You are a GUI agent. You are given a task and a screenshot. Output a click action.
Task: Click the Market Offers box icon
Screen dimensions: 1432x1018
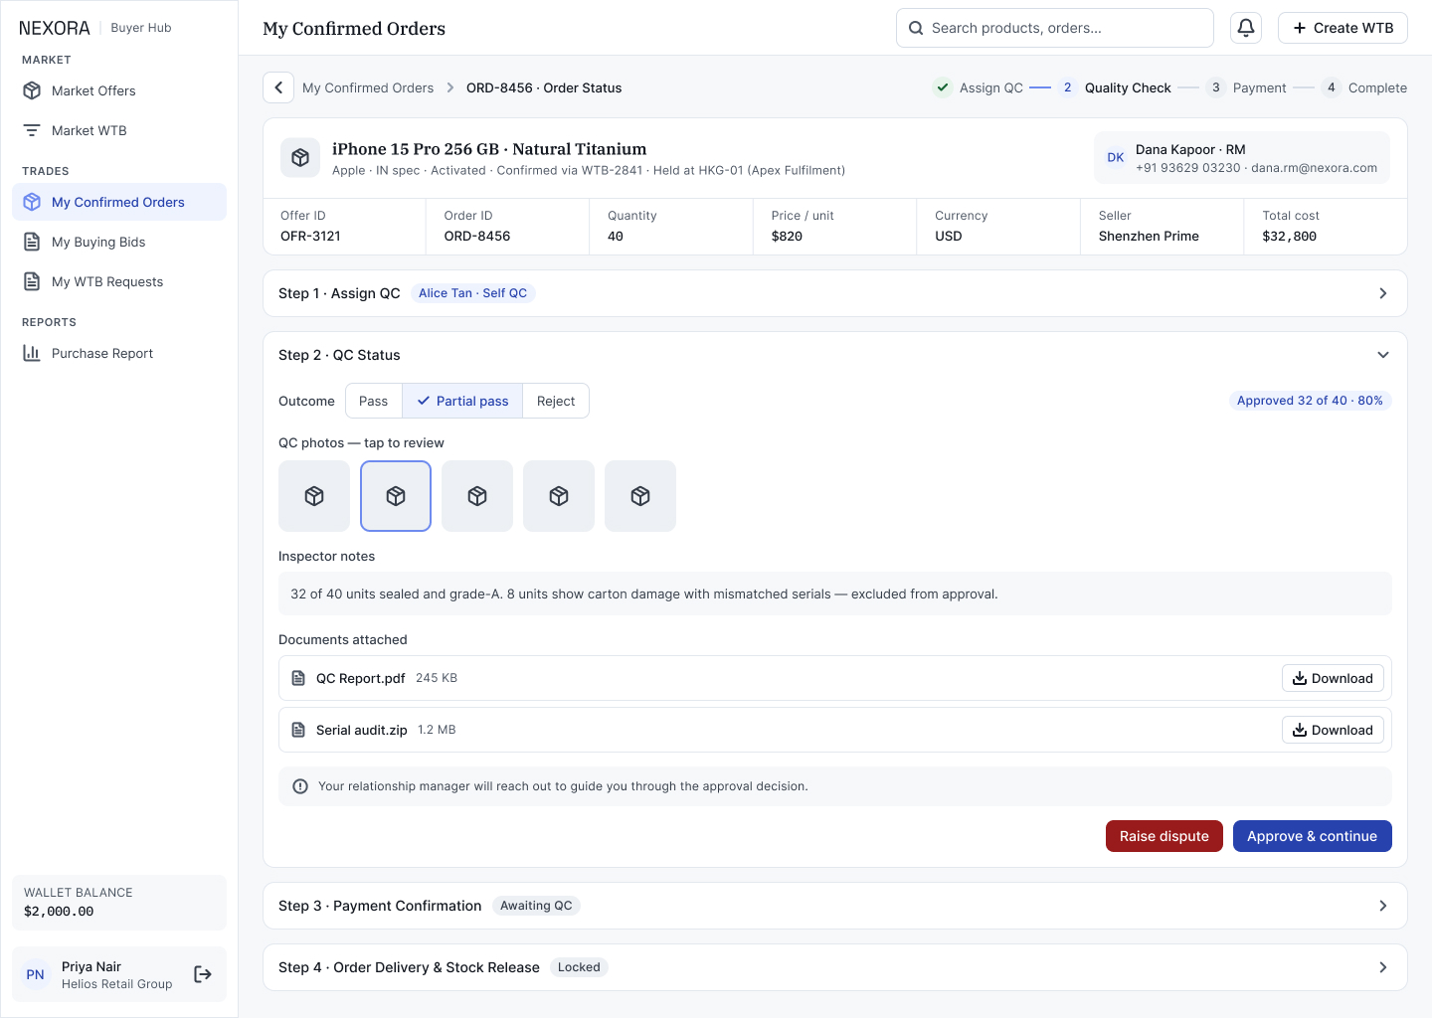[x=32, y=90]
